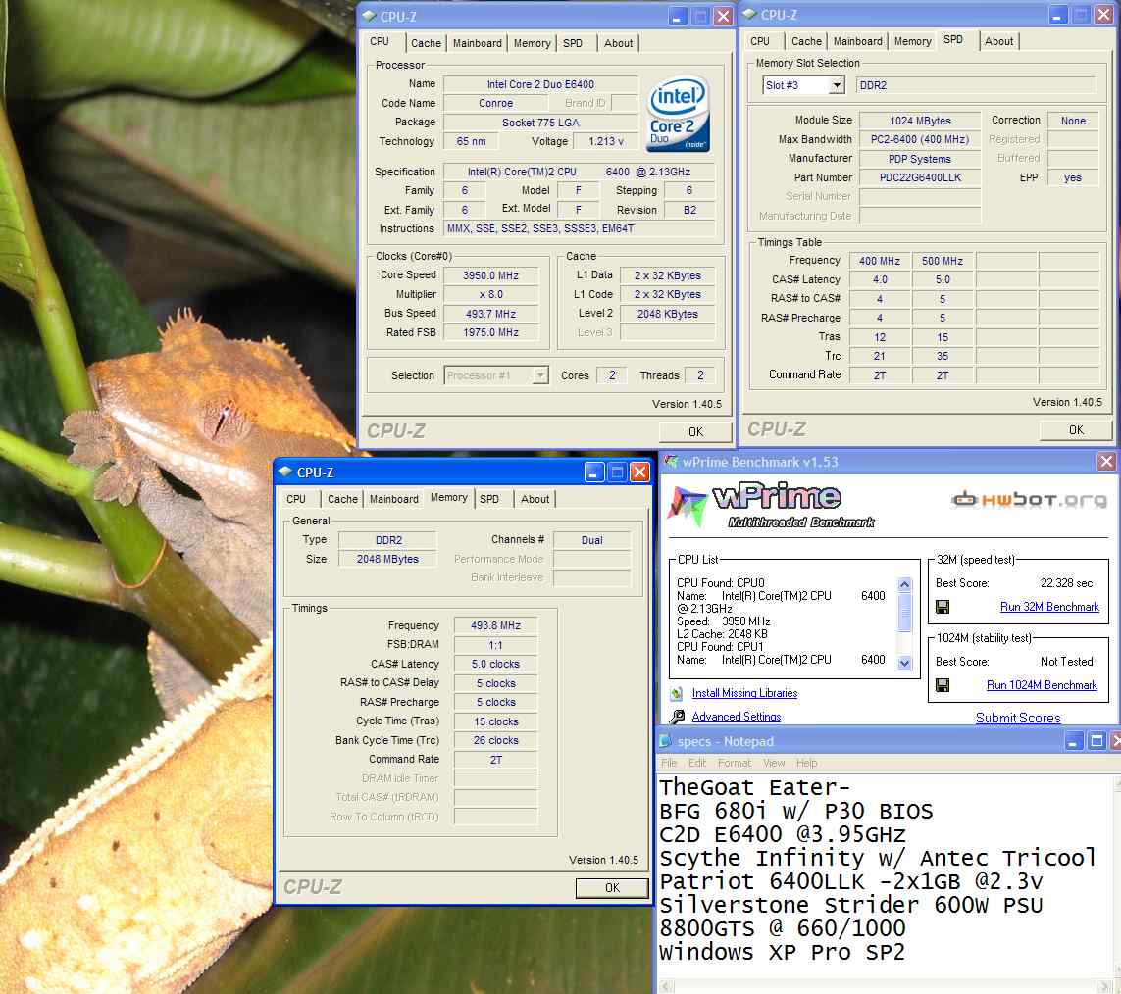Click the Core Speed 3950.0 MHz field
This screenshot has height=994, width=1121.
pyautogui.click(x=490, y=275)
